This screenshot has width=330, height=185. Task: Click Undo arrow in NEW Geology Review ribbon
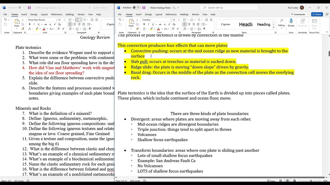[x=5, y=20]
